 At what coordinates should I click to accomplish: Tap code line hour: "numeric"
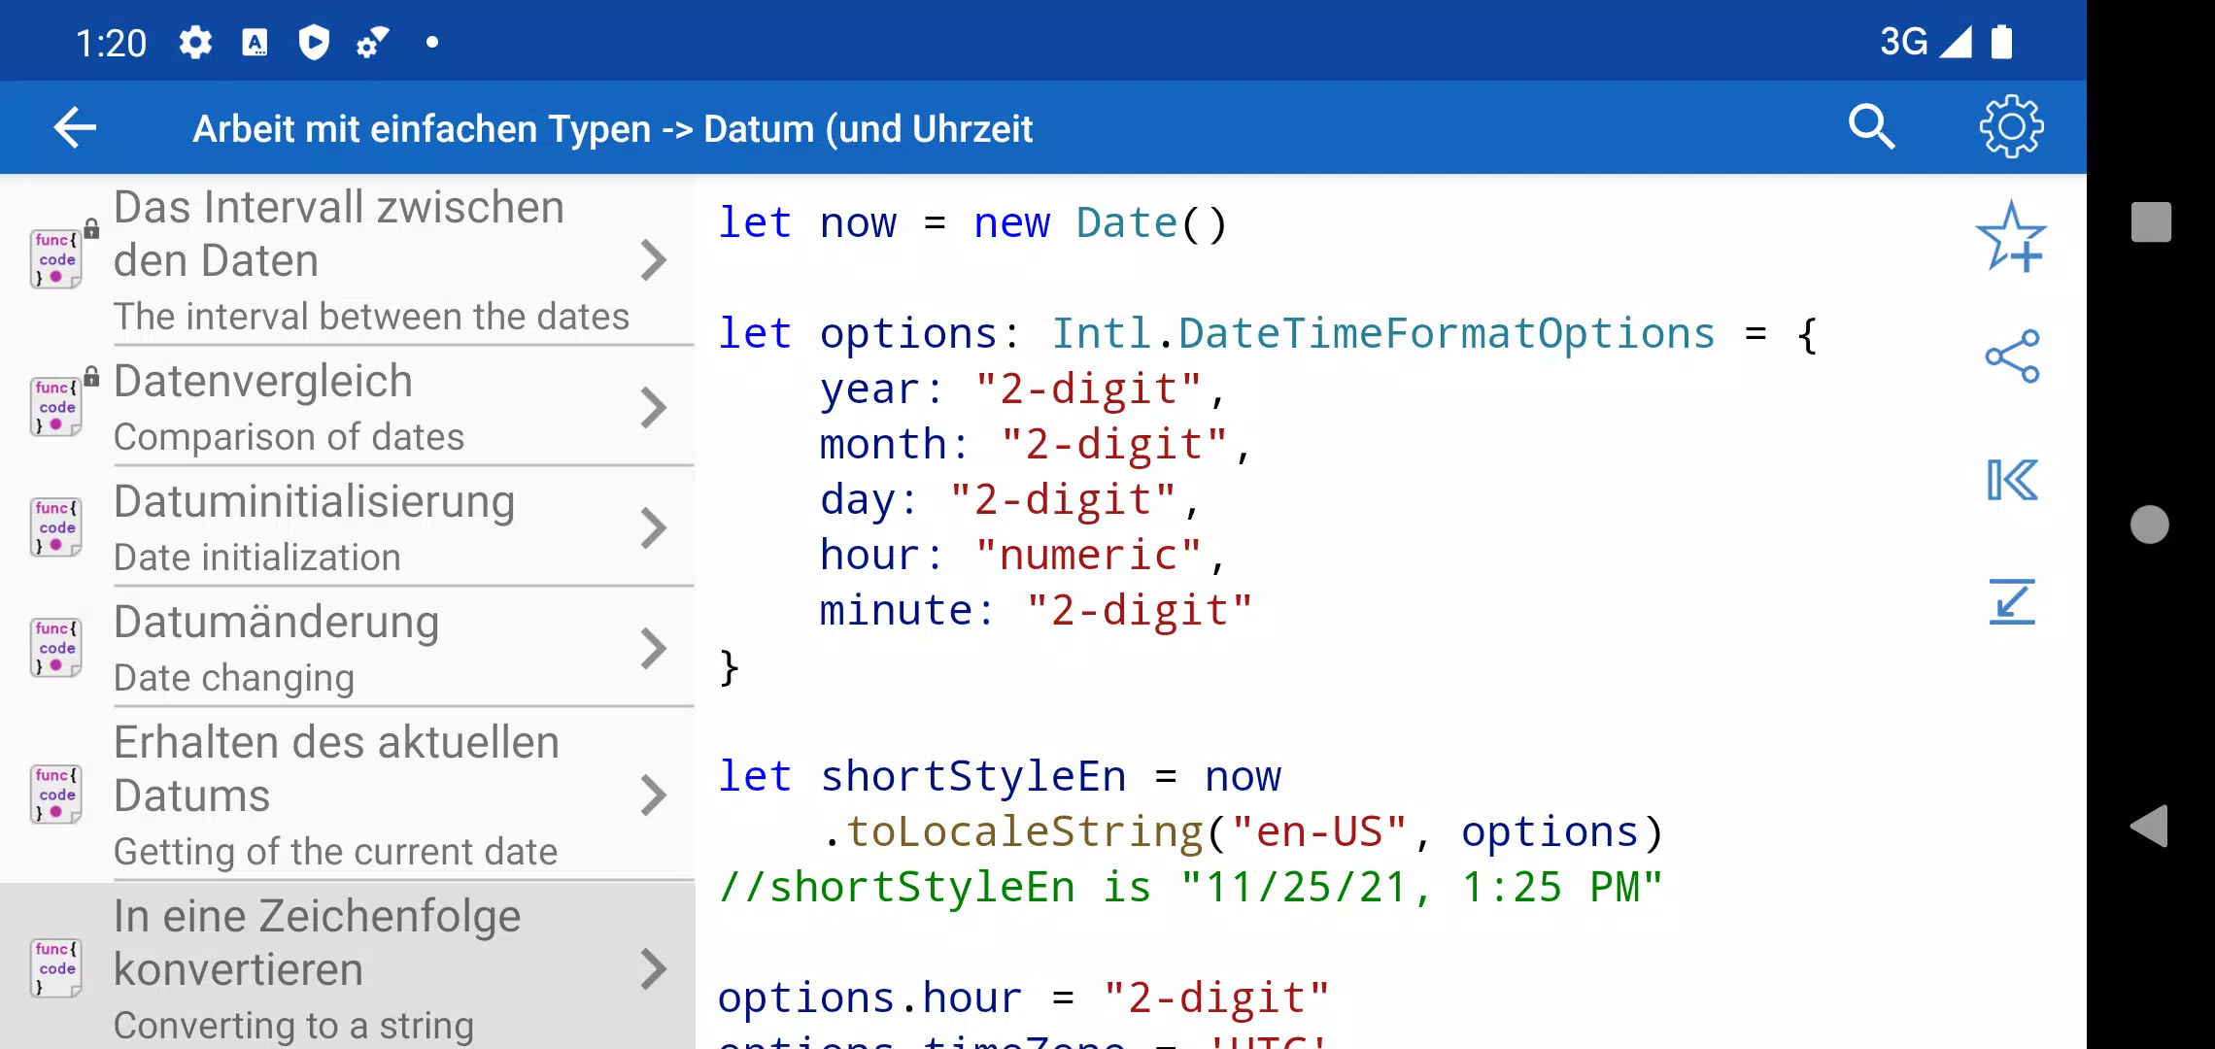pyautogui.click(x=1022, y=556)
